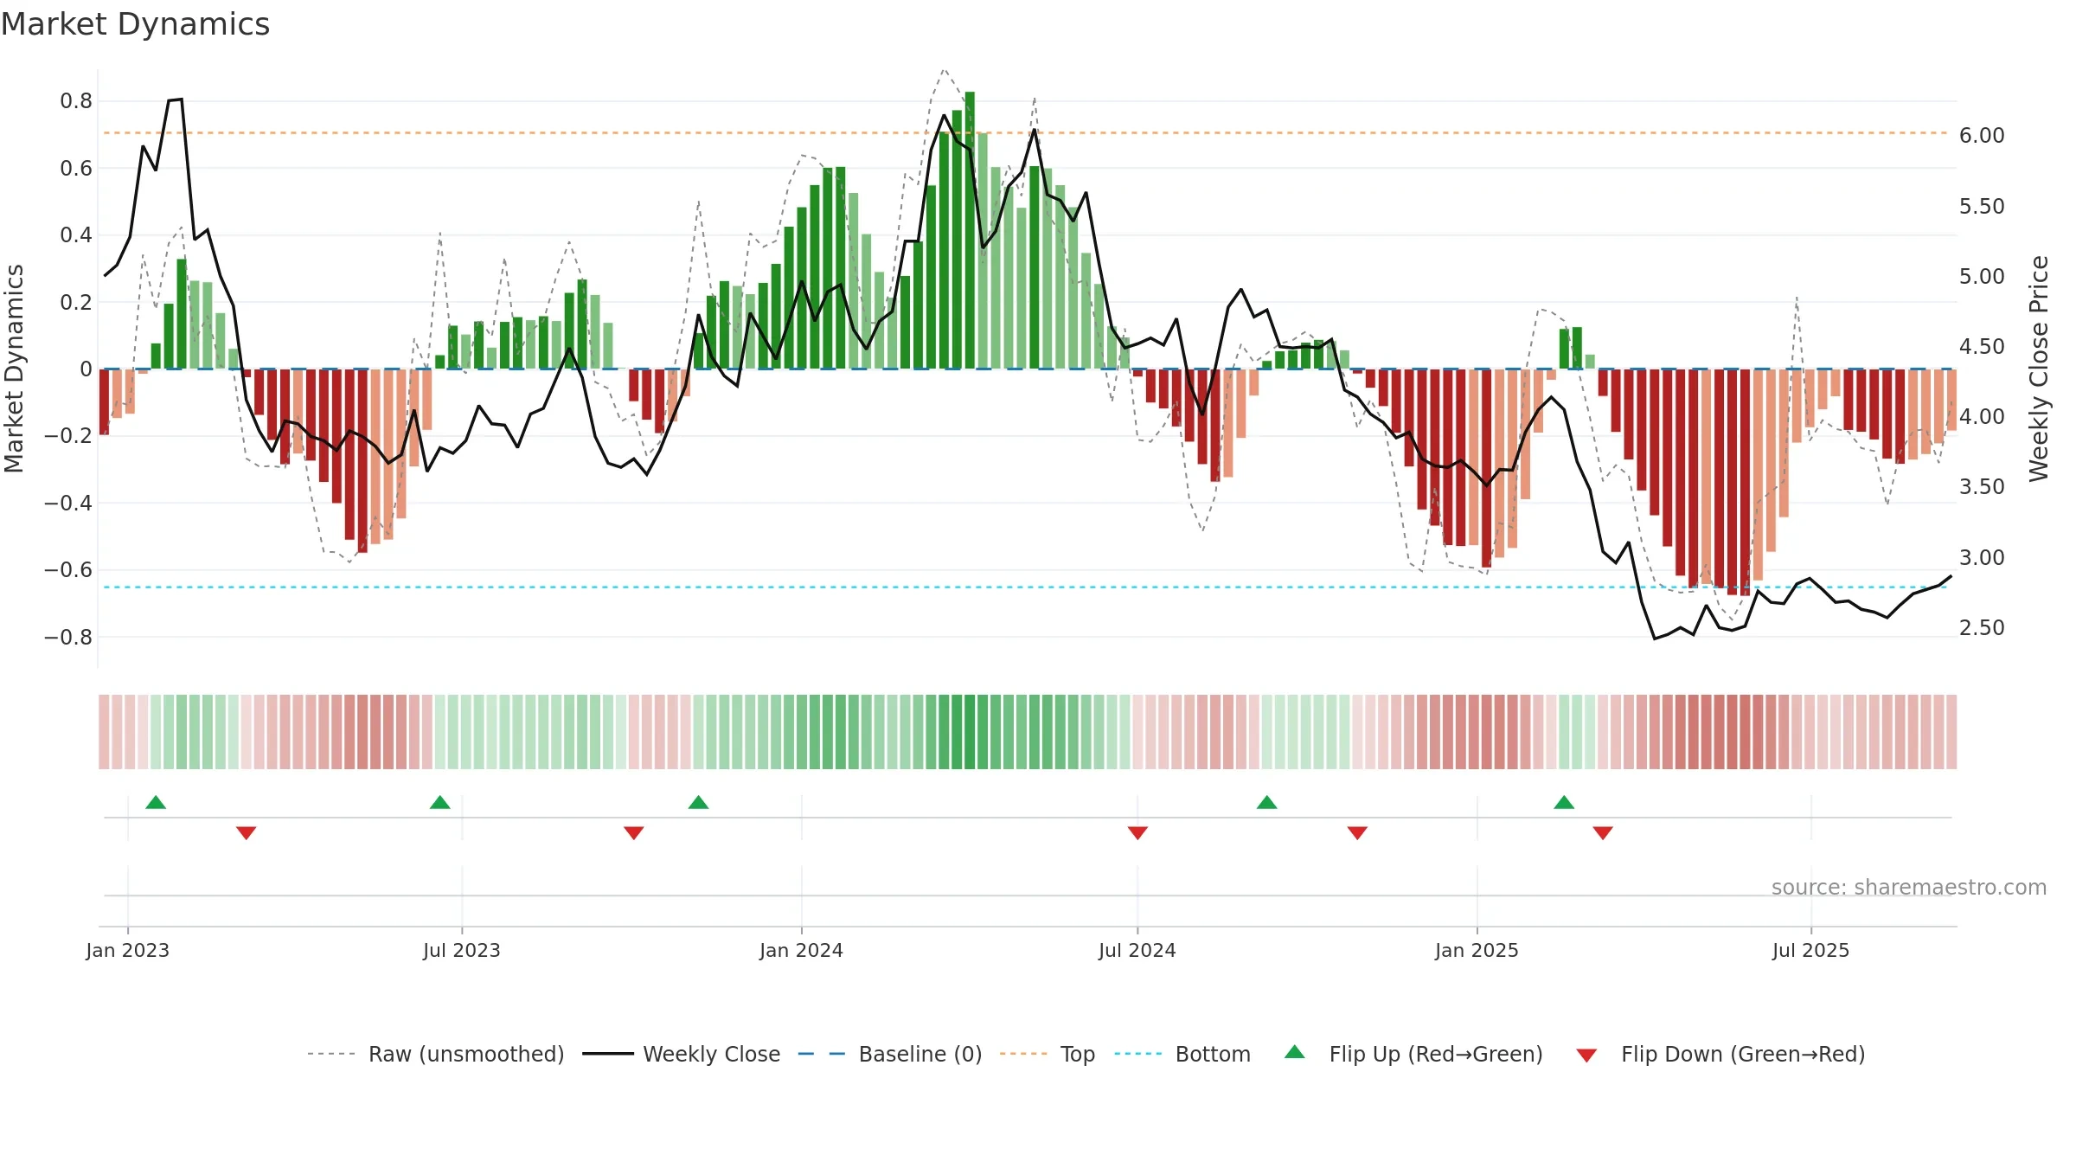This screenshot has height=1168, width=2076.
Task: Click the orange dotted Top threshold line
Action: (1026, 133)
